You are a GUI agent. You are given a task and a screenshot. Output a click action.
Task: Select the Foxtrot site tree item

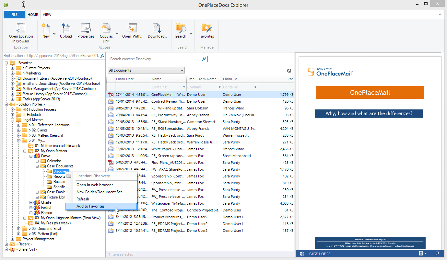46,208
